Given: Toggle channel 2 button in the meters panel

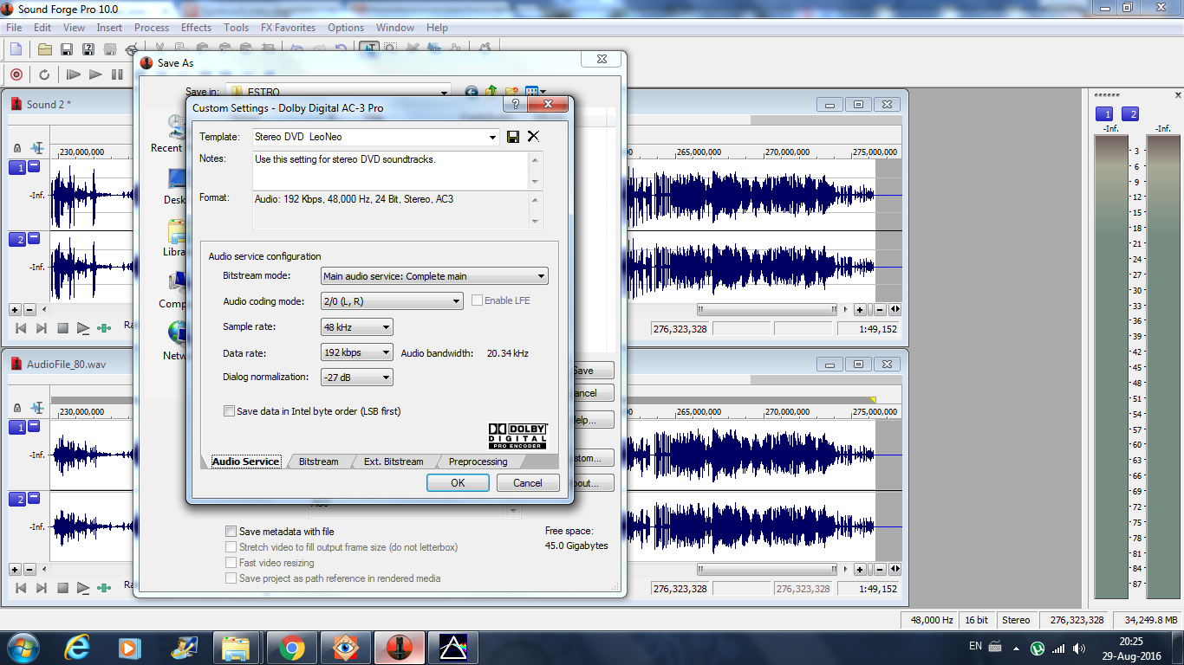Looking at the screenshot, I should click(1130, 114).
